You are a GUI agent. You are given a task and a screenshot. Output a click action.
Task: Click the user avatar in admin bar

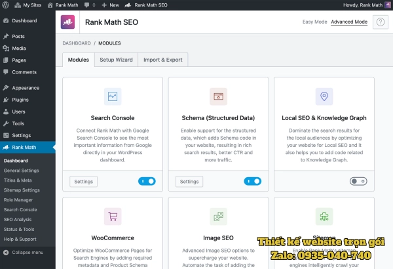(x=388, y=5)
